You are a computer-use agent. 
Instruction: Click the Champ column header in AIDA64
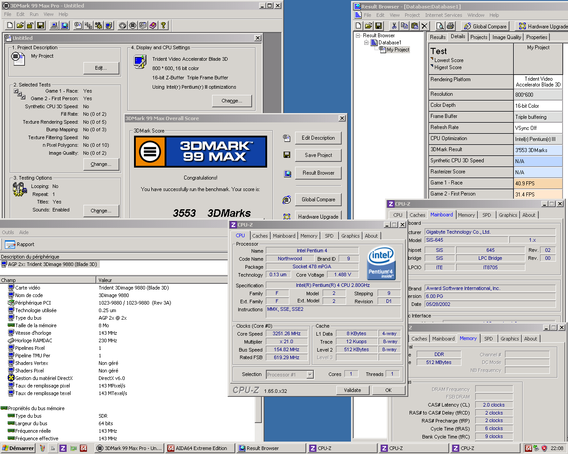click(48, 280)
